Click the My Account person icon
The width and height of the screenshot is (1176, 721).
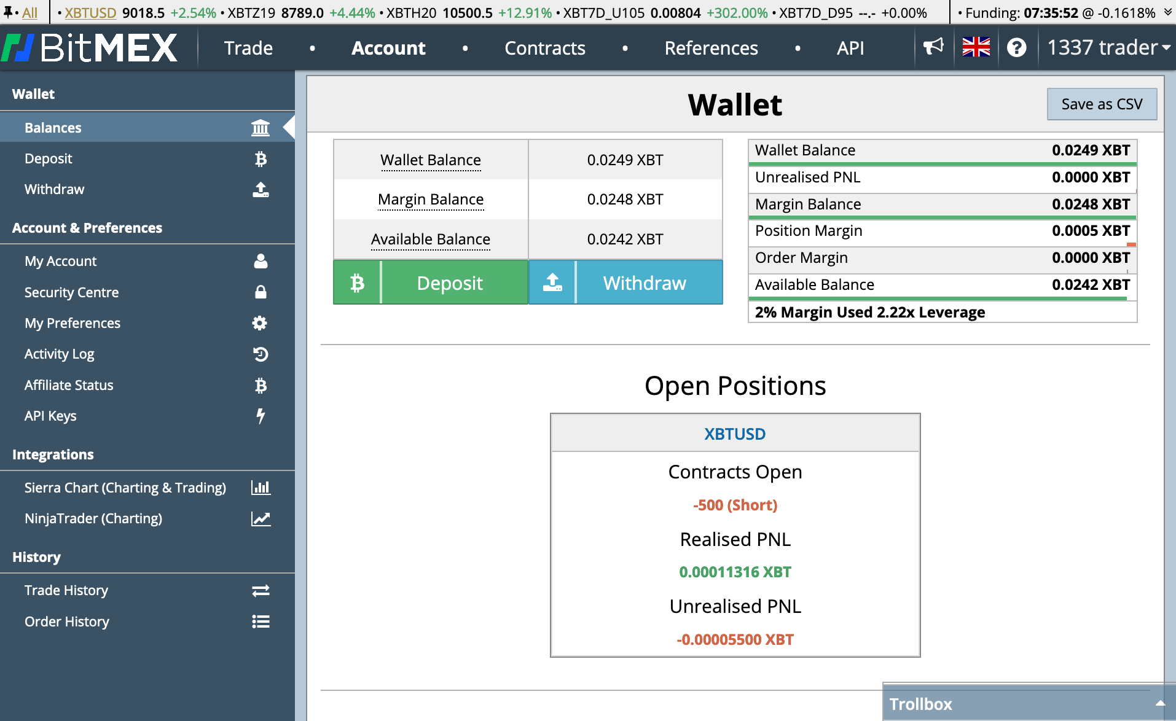tap(261, 261)
